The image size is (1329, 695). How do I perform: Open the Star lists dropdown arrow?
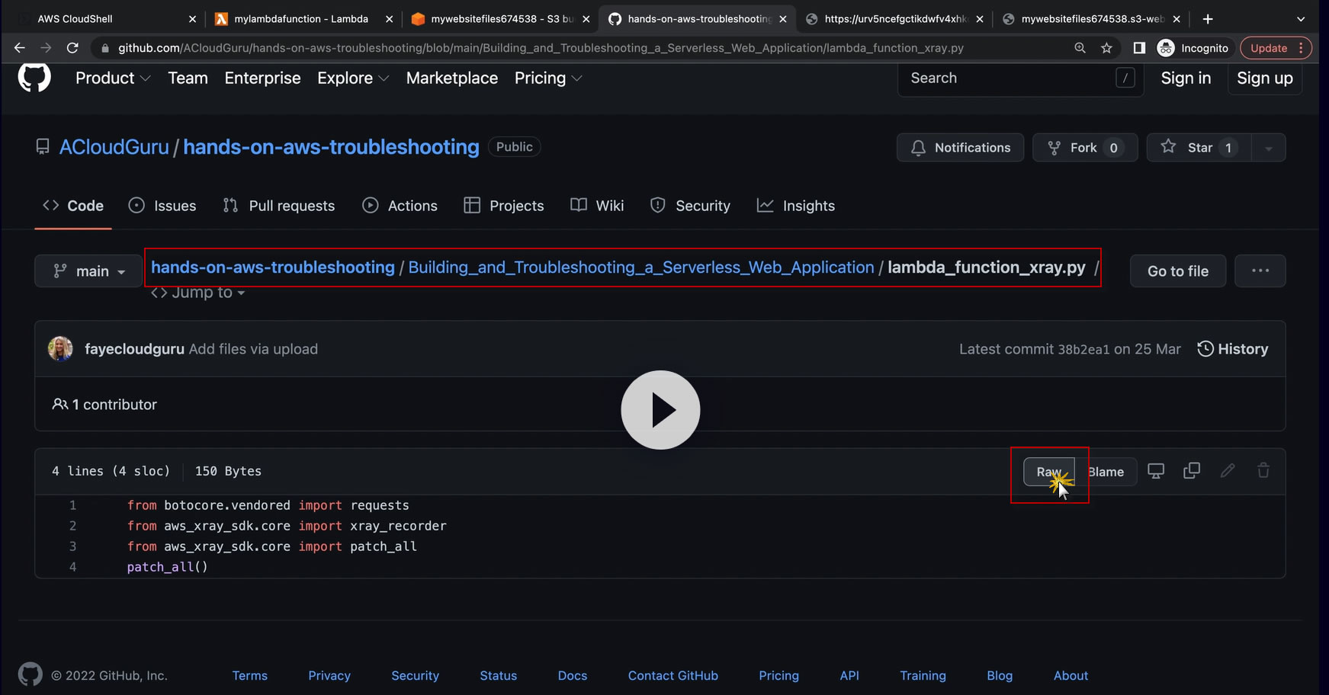pyautogui.click(x=1269, y=148)
